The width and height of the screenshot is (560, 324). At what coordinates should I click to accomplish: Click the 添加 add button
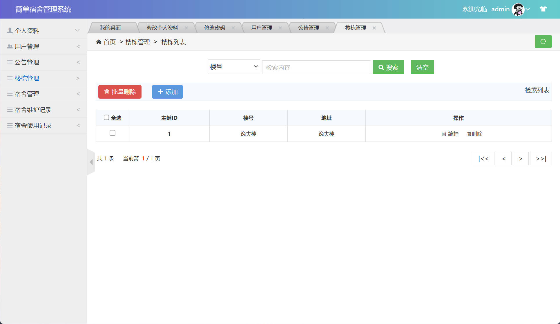pyautogui.click(x=167, y=92)
